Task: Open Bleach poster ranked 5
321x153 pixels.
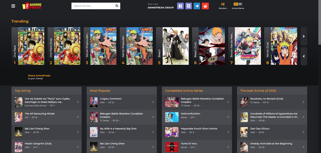Action: 176,46
